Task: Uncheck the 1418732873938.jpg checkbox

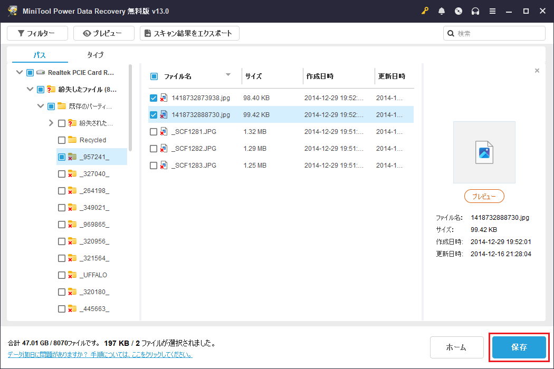Action: coord(154,98)
